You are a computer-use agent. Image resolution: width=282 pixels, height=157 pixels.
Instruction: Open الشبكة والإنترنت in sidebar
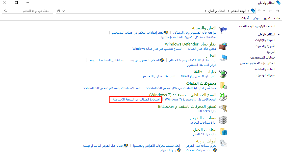(x=265, y=40)
